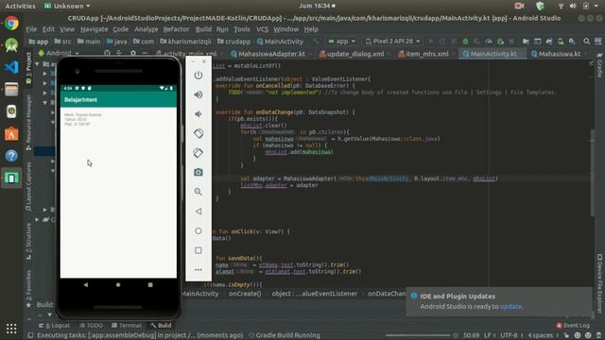
Task: Toggle the 1: Project side panel
Action: click(x=28, y=69)
